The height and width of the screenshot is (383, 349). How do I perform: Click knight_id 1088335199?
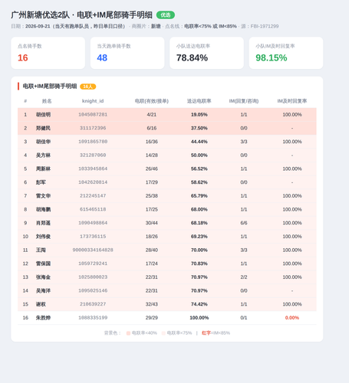coord(93,318)
